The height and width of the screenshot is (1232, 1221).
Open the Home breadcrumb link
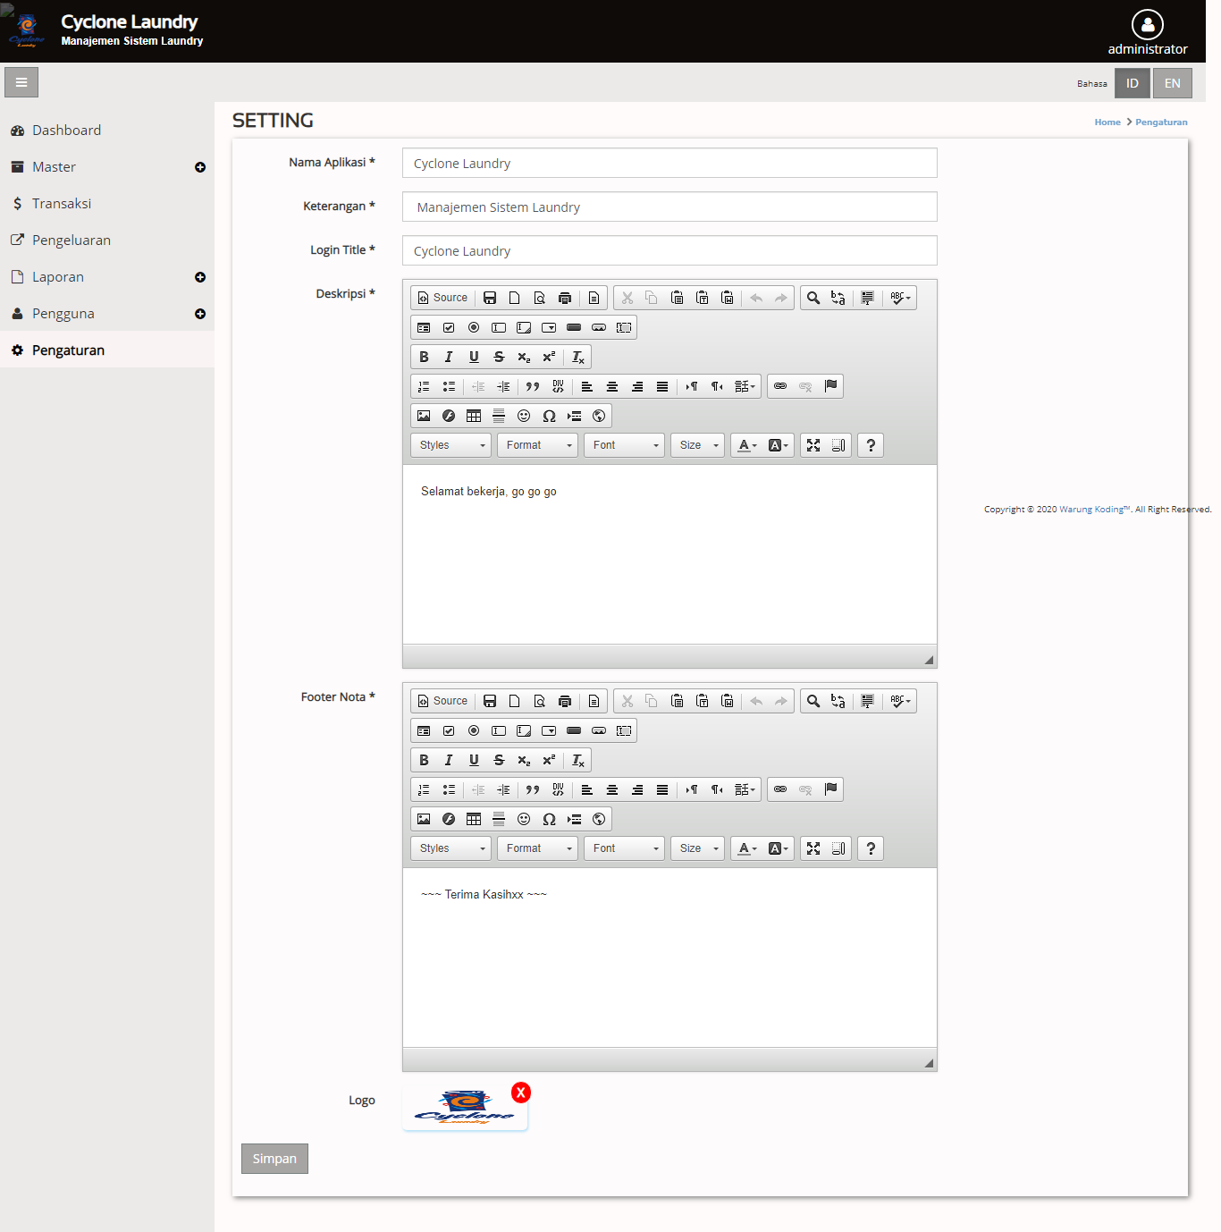(x=1107, y=122)
